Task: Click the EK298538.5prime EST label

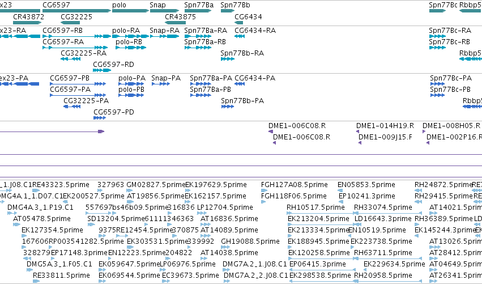Action: point(320,275)
